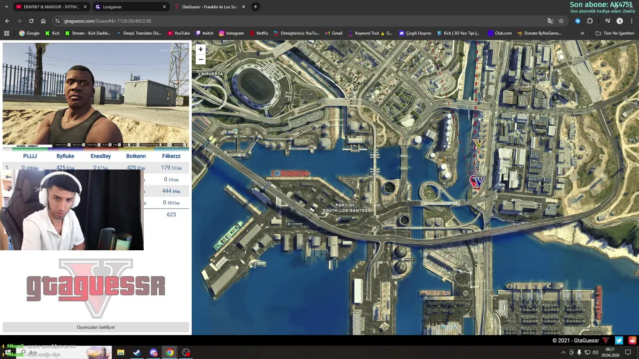The width and height of the screenshot is (639, 359).
Task: Open Instagram bookmark
Action: [231, 33]
